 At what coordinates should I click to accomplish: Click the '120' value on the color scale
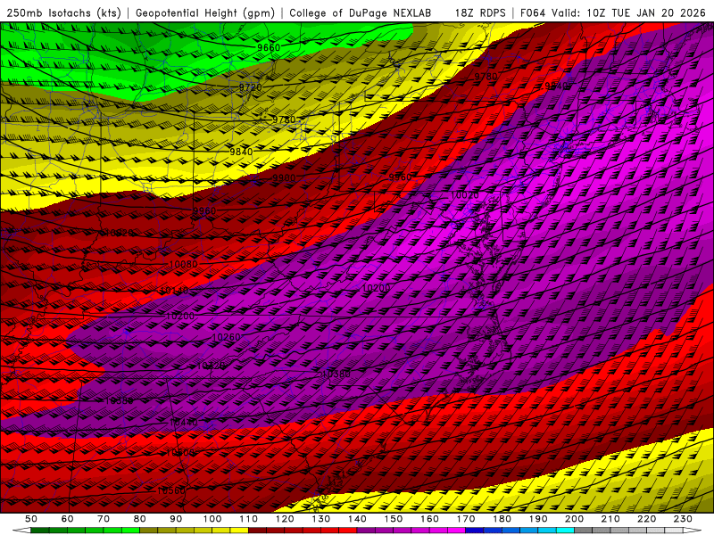285,519
